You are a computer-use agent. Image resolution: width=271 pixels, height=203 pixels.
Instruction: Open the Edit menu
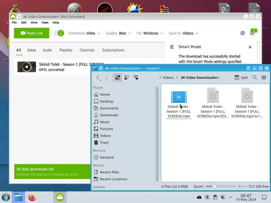(x=24, y=22)
